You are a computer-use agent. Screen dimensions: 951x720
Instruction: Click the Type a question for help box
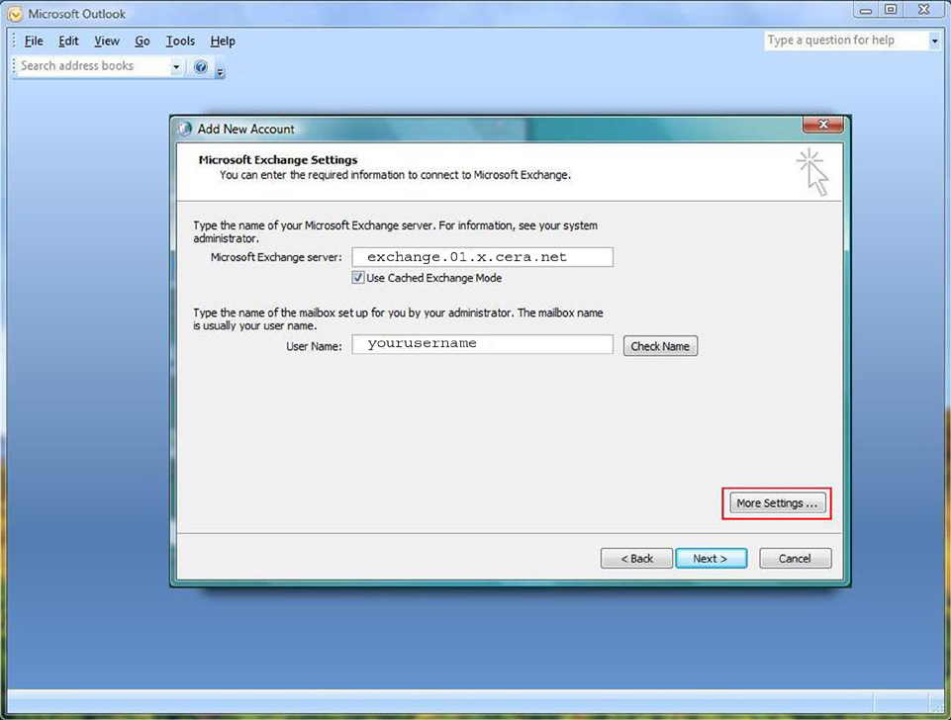(846, 41)
